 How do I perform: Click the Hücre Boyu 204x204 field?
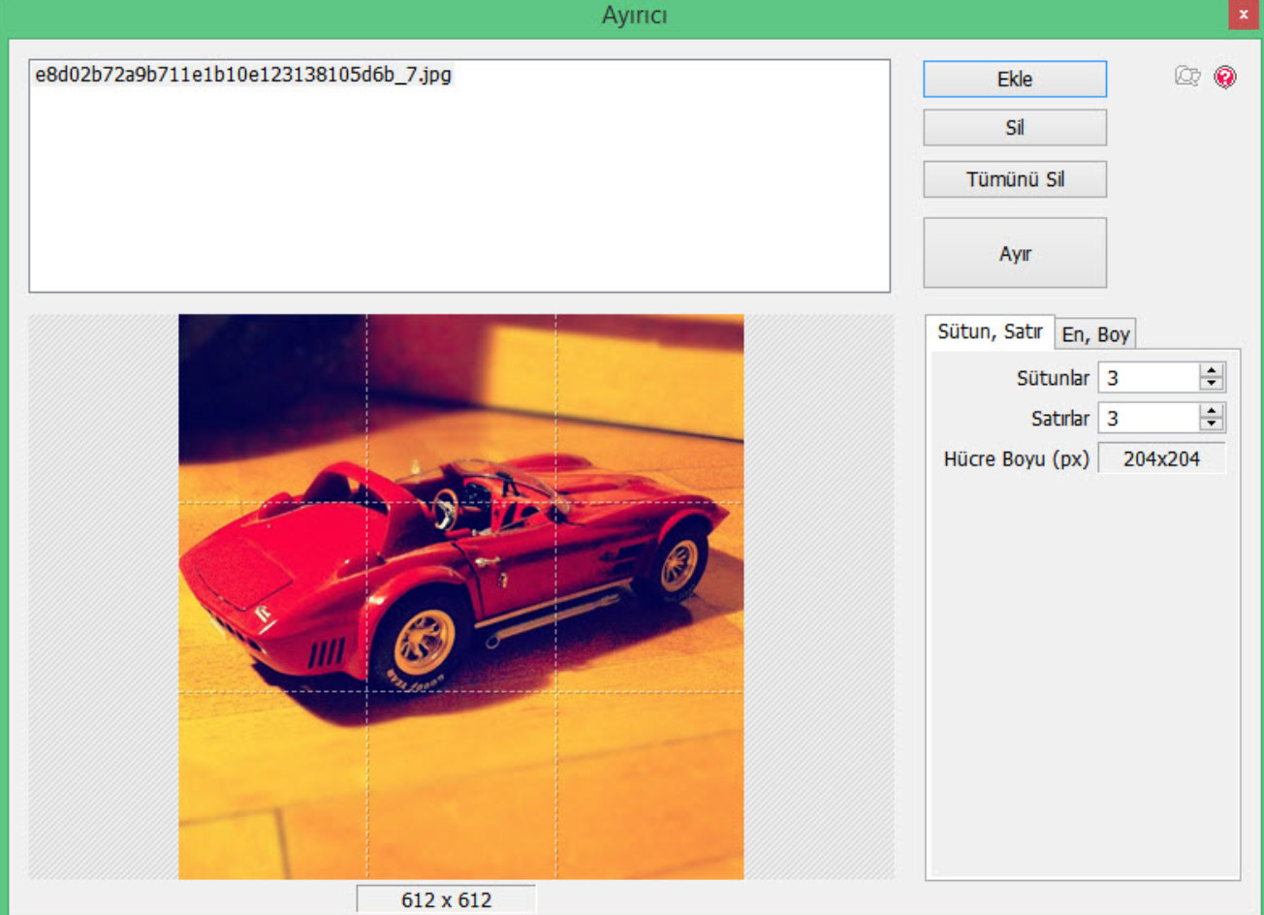pos(1161,459)
